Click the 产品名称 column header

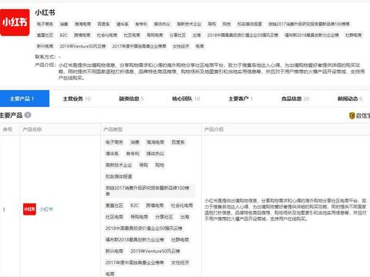click(32, 129)
